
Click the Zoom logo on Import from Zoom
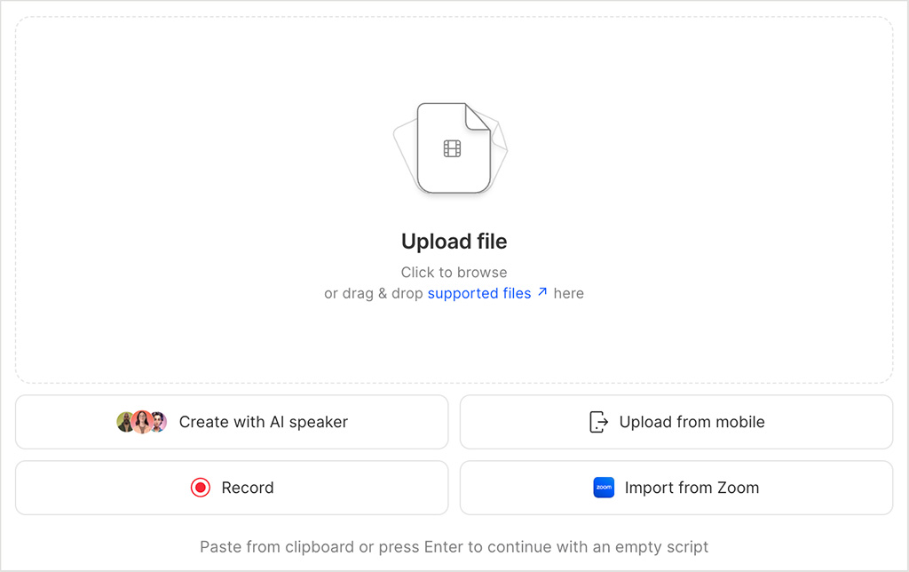(x=604, y=488)
